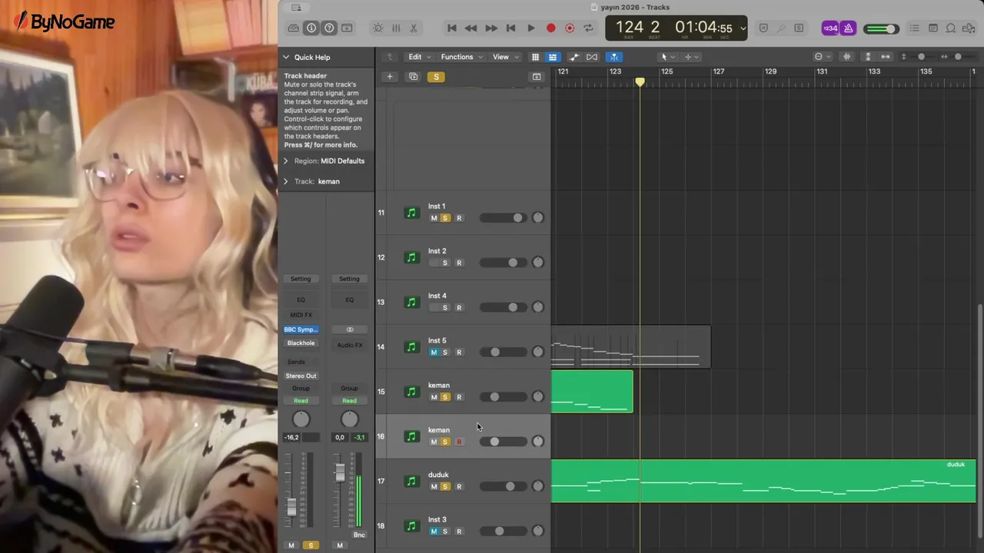The image size is (984, 553).
Task: Open the Blackhole effect plugin slot
Action: tap(301, 343)
